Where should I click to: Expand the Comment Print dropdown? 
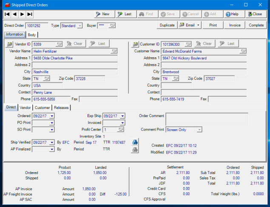[199, 130]
